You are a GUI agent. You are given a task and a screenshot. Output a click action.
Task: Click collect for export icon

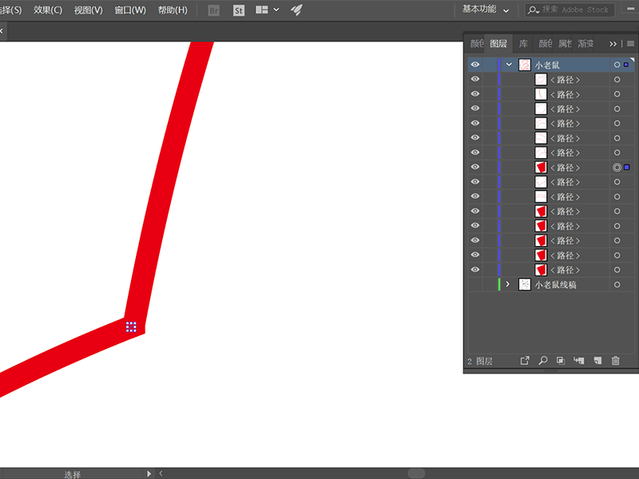click(525, 361)
